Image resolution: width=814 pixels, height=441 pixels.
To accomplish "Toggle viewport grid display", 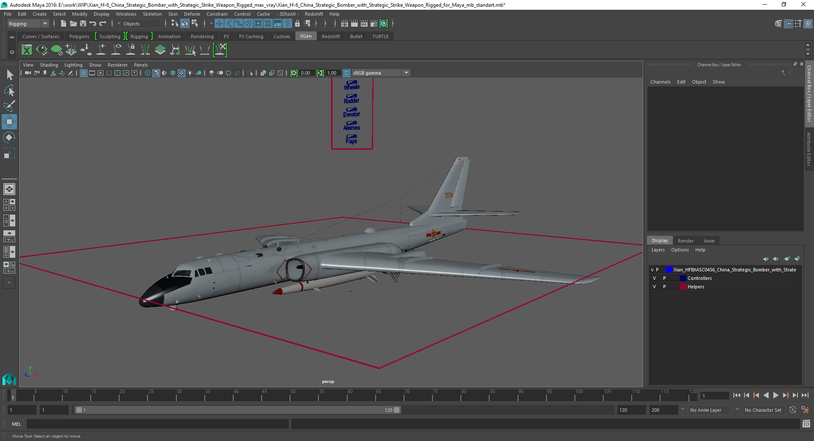I will [84, 73].
